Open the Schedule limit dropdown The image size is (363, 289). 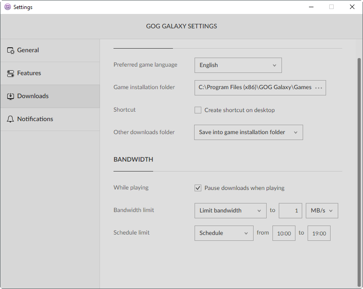224,233
